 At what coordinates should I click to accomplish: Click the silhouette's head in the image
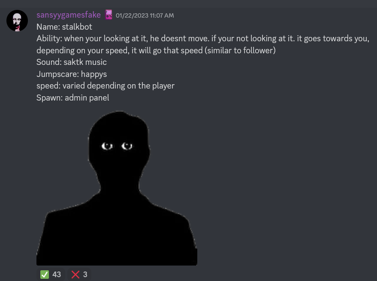pyautogui.click(x=119, y=144)
